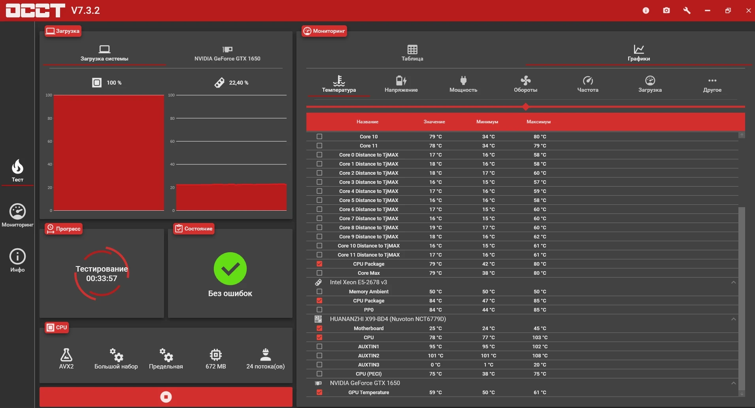Screen dimensions: 755x408
Task: Select the Частота frequency gauge
Action: [588, 84]
